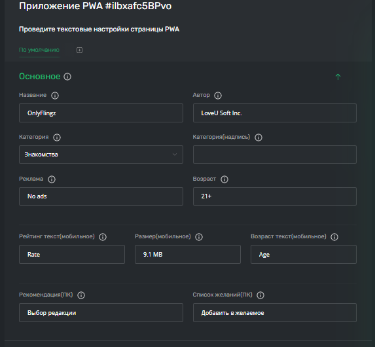Image resolution: width=375 pixels, height=347 pixels.
Task: Click info icon beside Размер(мобильное) label
Action: pyautogui.click(x=199, y=237)
